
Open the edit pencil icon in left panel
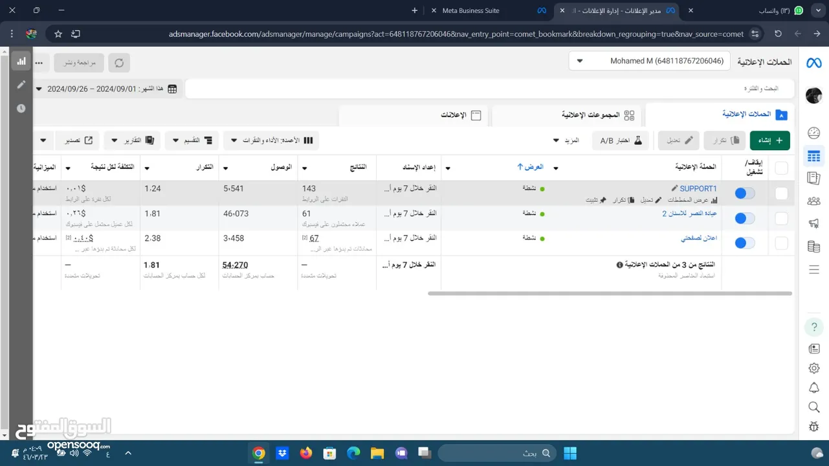[21, 84]
